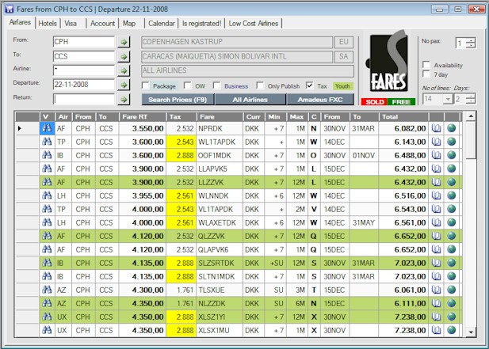489x349 pixels.
Task: Tick the OW one-way checkbox
Action: [187, 85]
